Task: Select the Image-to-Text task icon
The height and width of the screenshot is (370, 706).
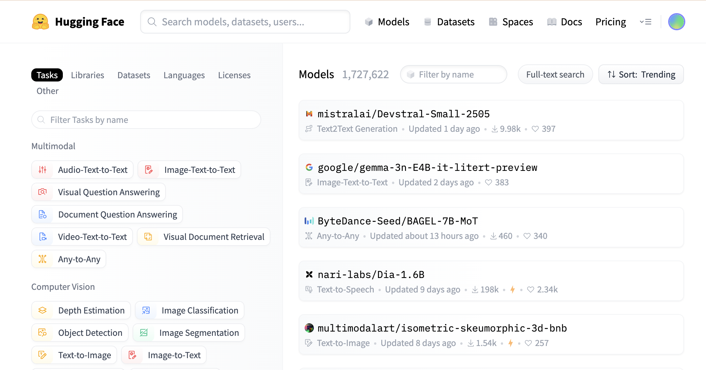Action: click(x=132, y=355)
